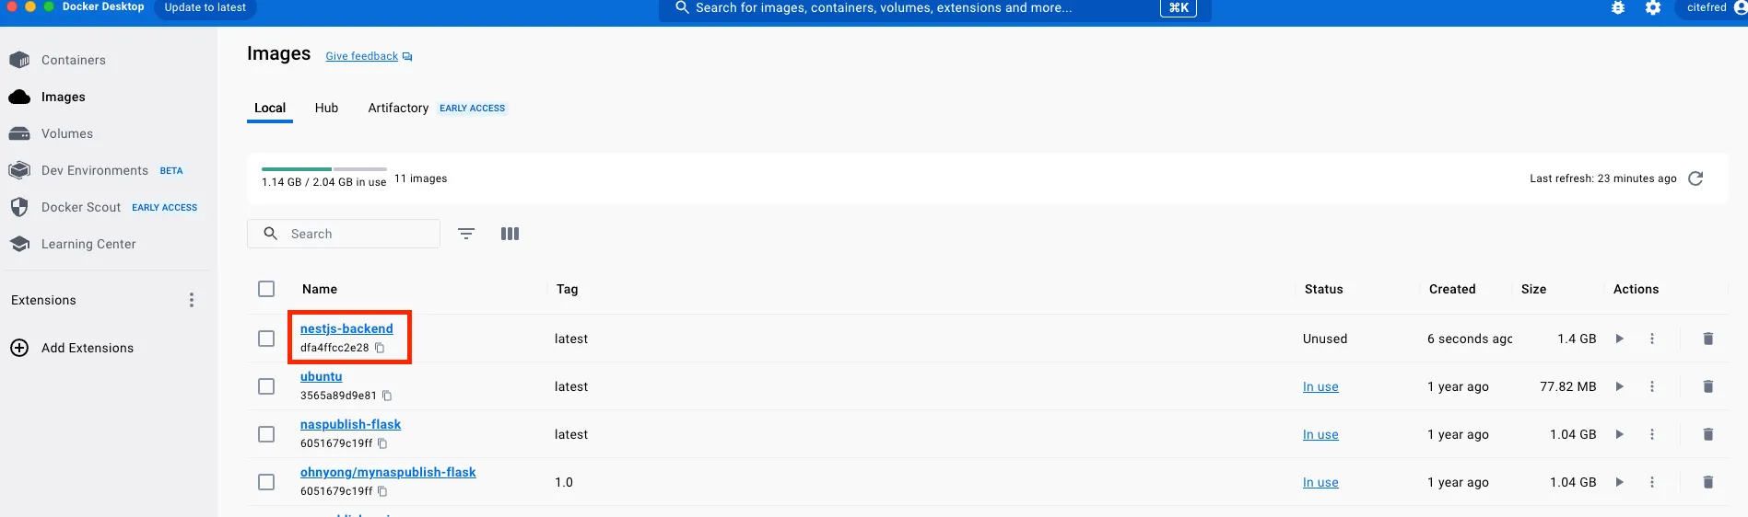
Task: Click Update to latest button
Action: pyautogui.click(x=205, y=7)
